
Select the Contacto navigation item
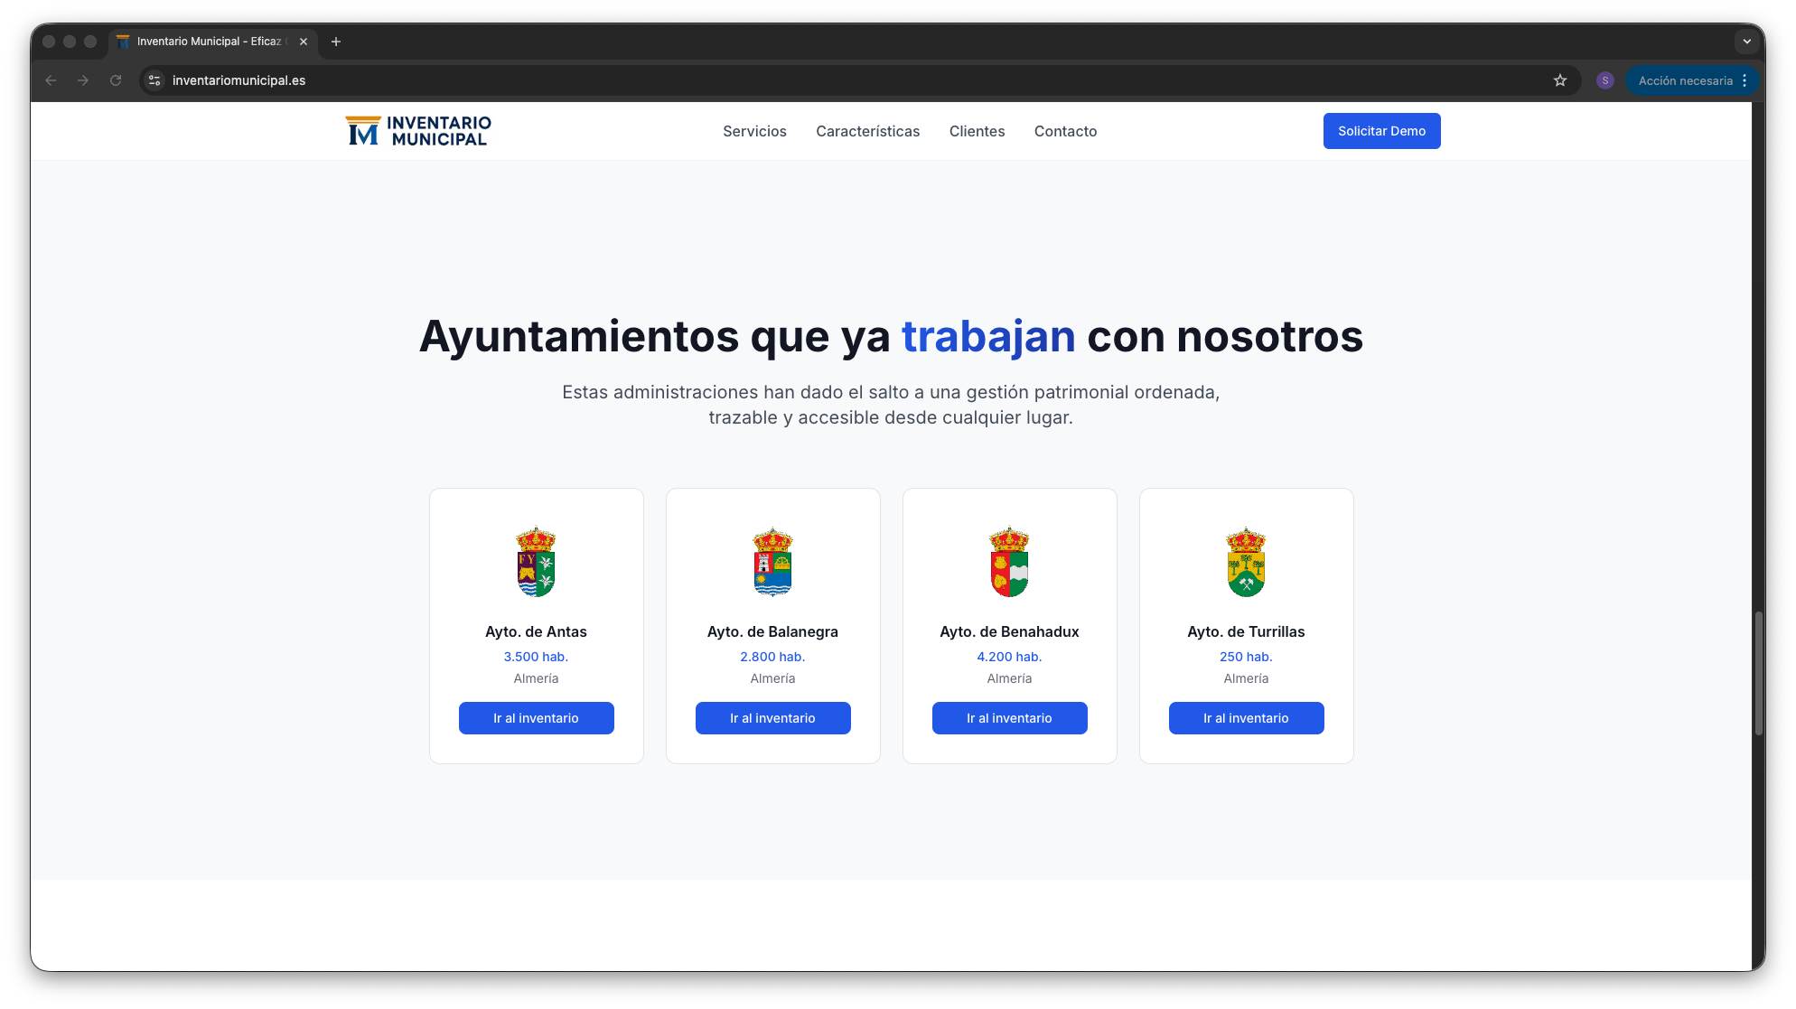tap(1065, 131)
